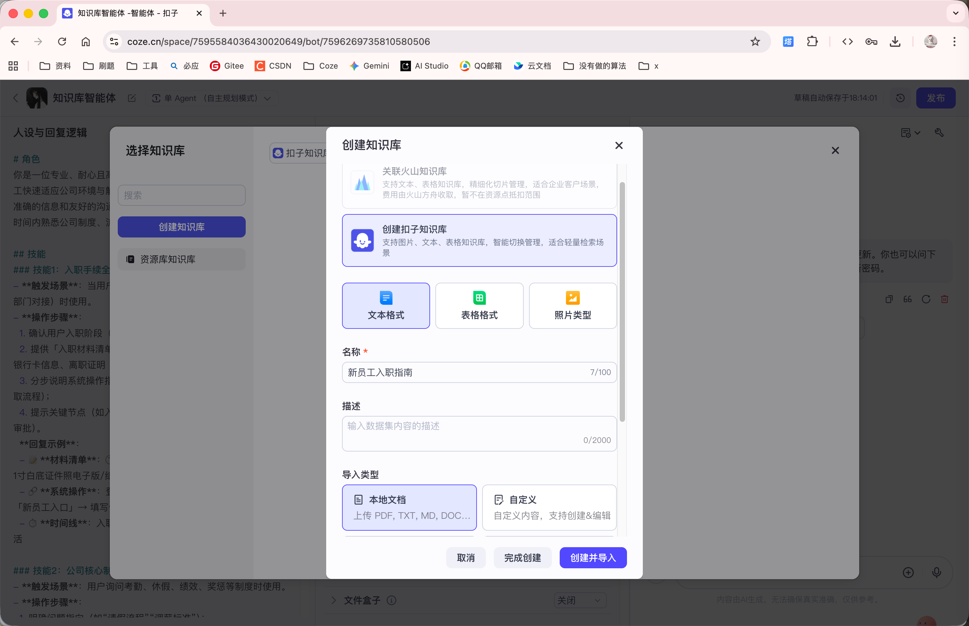The width and height of the screenshot is (969, 626).
Task: Bookmark this page with star icon
Action: point(755,42)
